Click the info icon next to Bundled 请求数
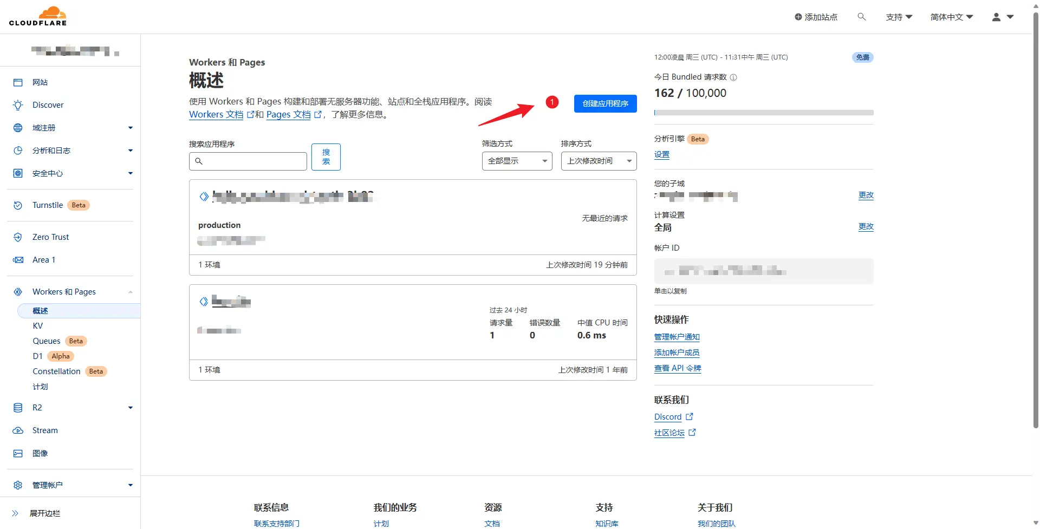The image size is (1040, 529). click(734, 77)
